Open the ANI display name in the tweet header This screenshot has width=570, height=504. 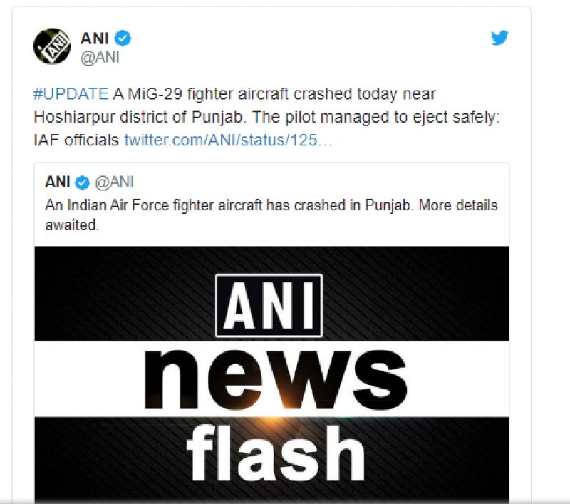pos(94,38)
